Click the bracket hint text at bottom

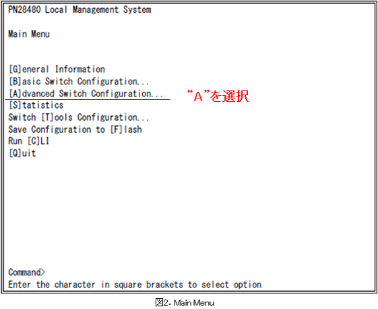coord(135,285)
